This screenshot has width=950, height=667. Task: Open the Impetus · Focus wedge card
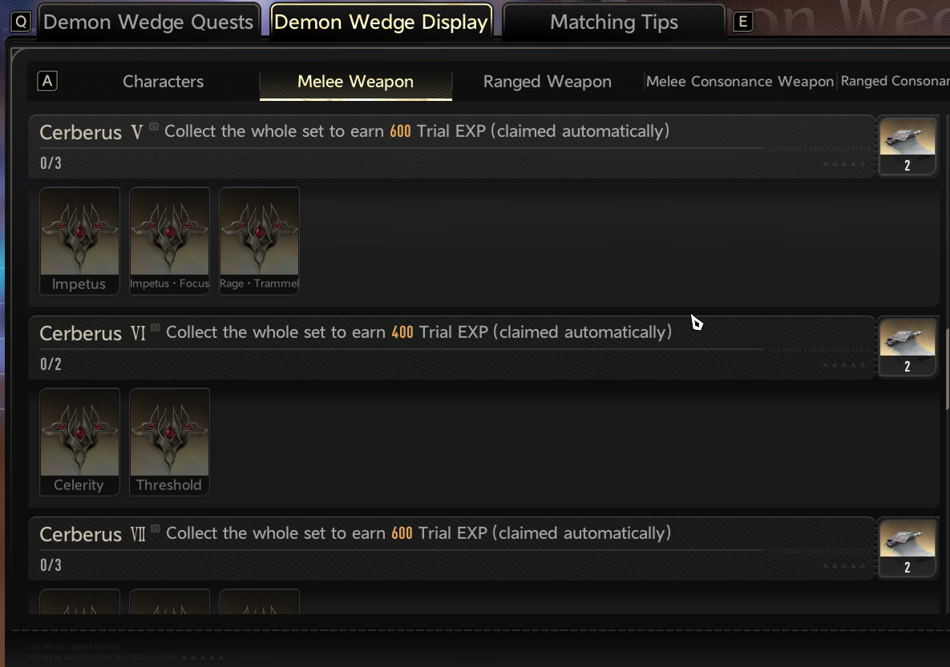point(169,240)
